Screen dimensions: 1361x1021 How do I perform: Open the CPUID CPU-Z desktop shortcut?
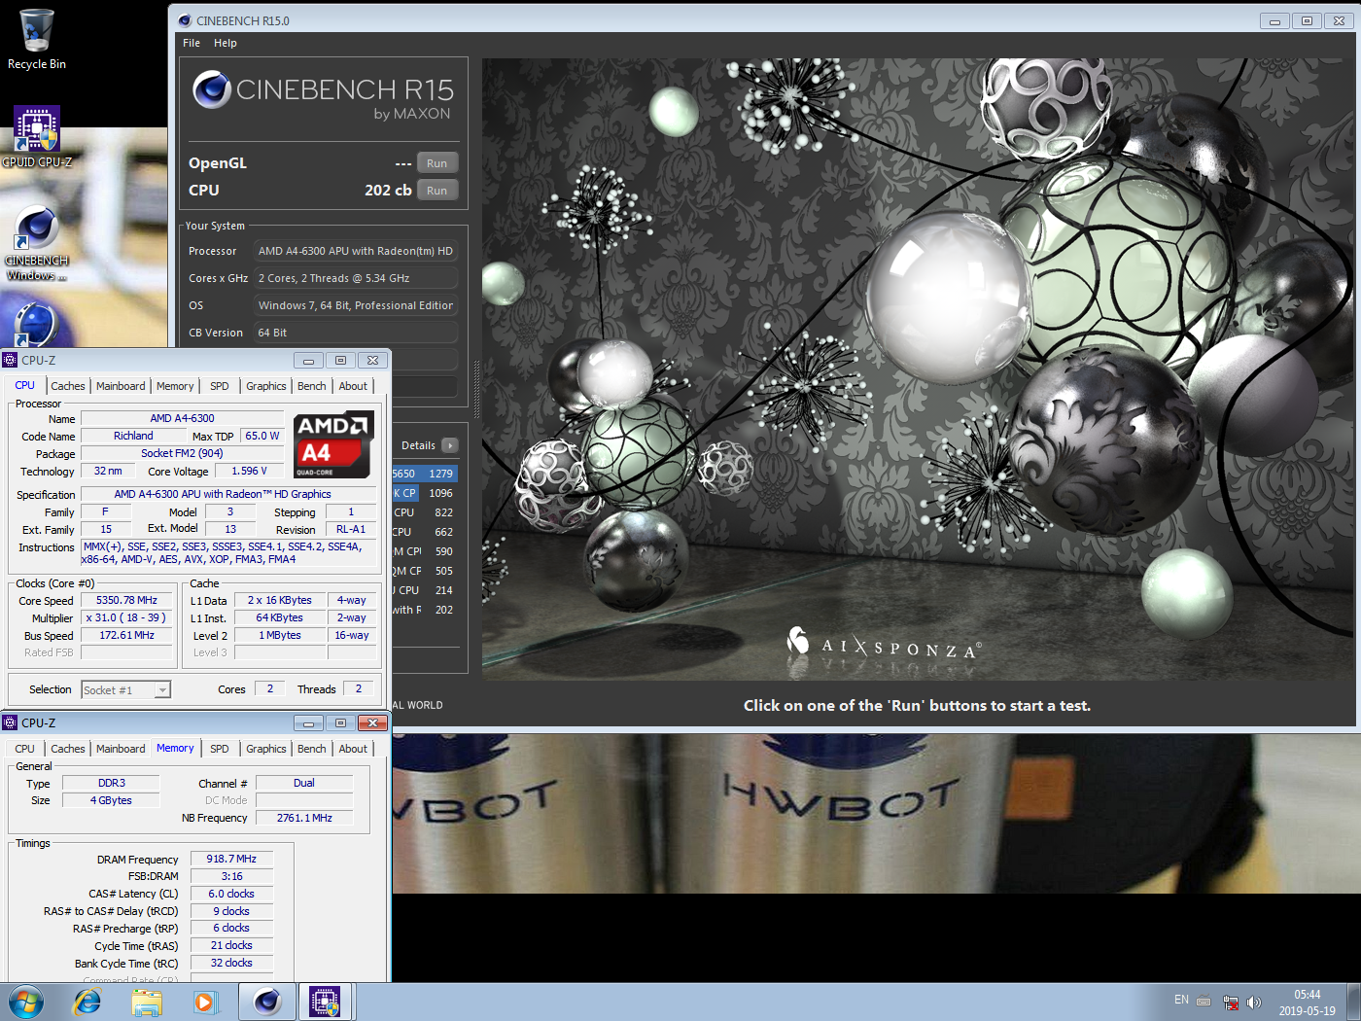point(37,137)
